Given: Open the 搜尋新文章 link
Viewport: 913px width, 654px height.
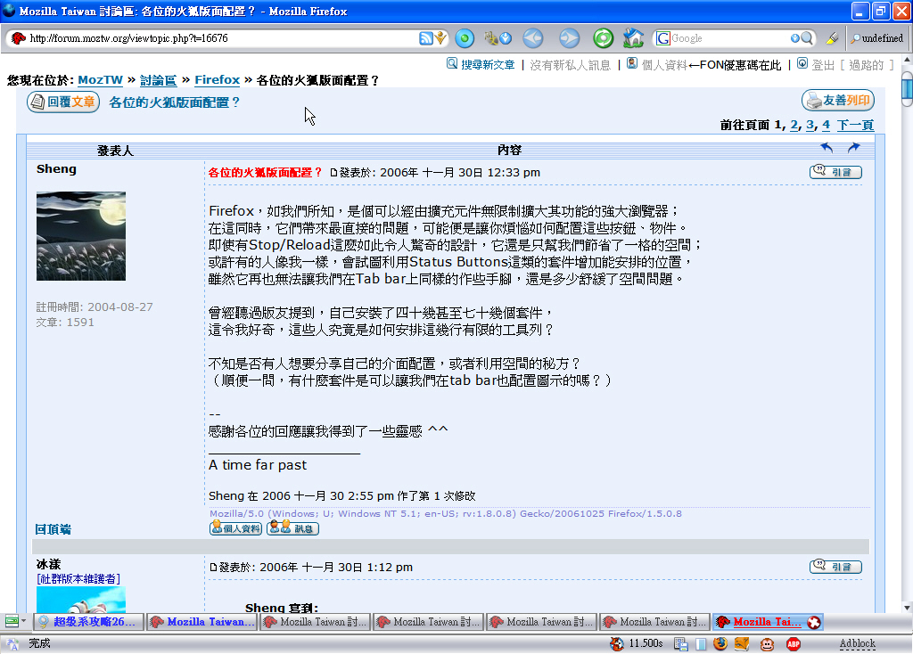Looking at the screenshot, I should (488, 64).
